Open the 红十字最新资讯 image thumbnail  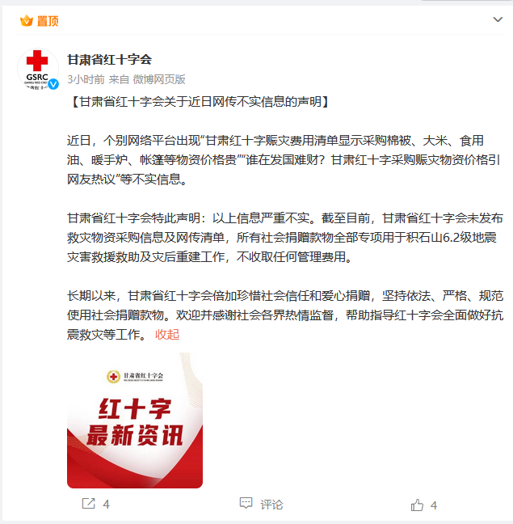point(135,420)
